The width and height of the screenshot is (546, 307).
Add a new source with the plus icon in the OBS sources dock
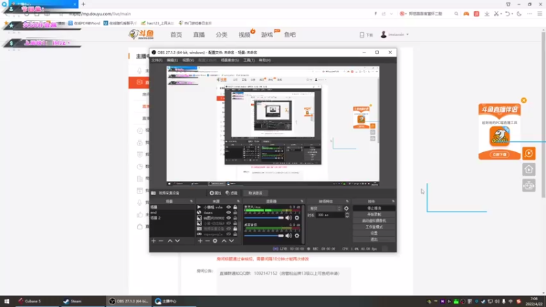tap(200, 241)
